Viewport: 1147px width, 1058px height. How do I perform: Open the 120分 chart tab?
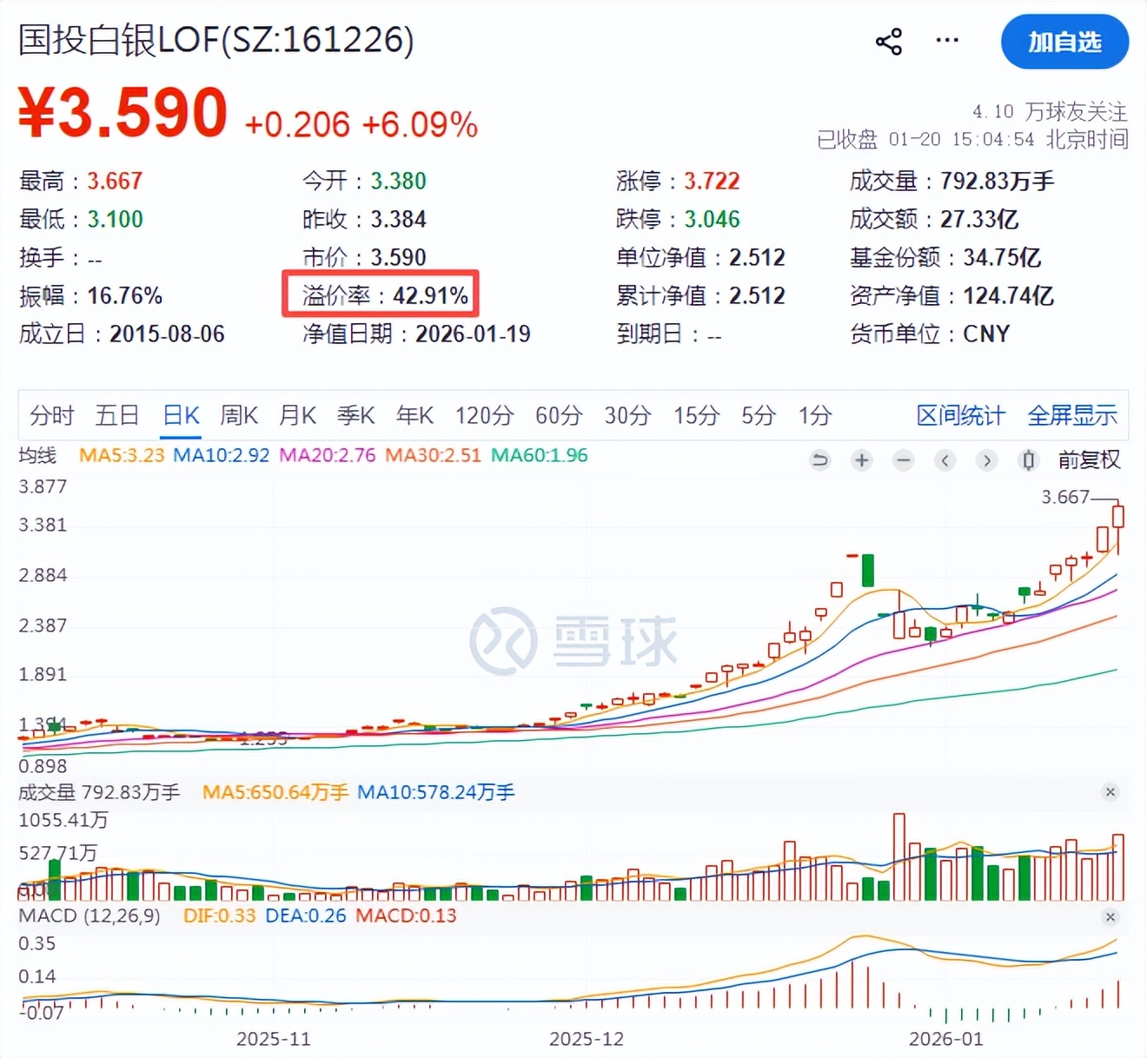485,416
